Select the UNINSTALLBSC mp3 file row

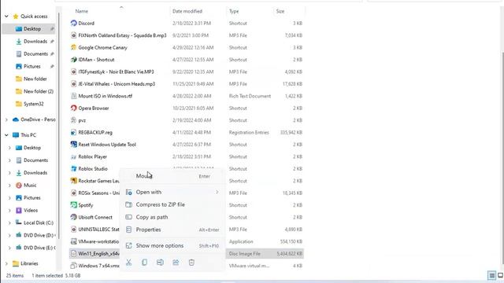pyautogui.click(x=187, y=230)
